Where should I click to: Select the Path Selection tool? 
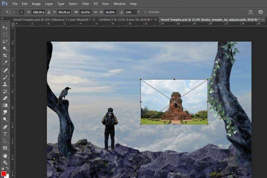pos(5,141)
